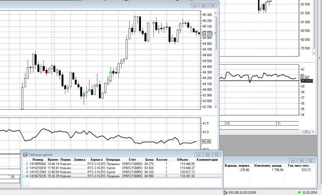Image resolution: width=322 pixels, height=195 pixels.
Task: Select trade number 1419312949
Action: (37, 172)
